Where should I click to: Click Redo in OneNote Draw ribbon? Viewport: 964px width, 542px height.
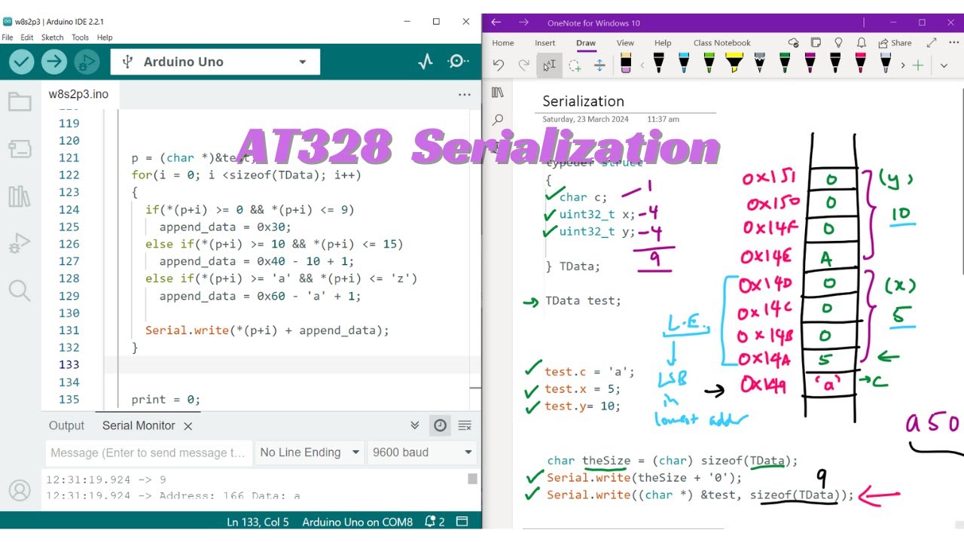(x=523, y=65)
